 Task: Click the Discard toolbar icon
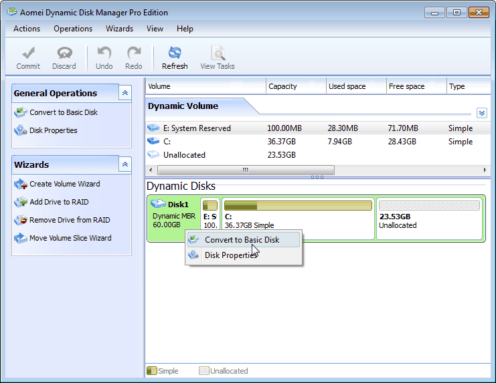pyautogui.click(x=64, y=53)
